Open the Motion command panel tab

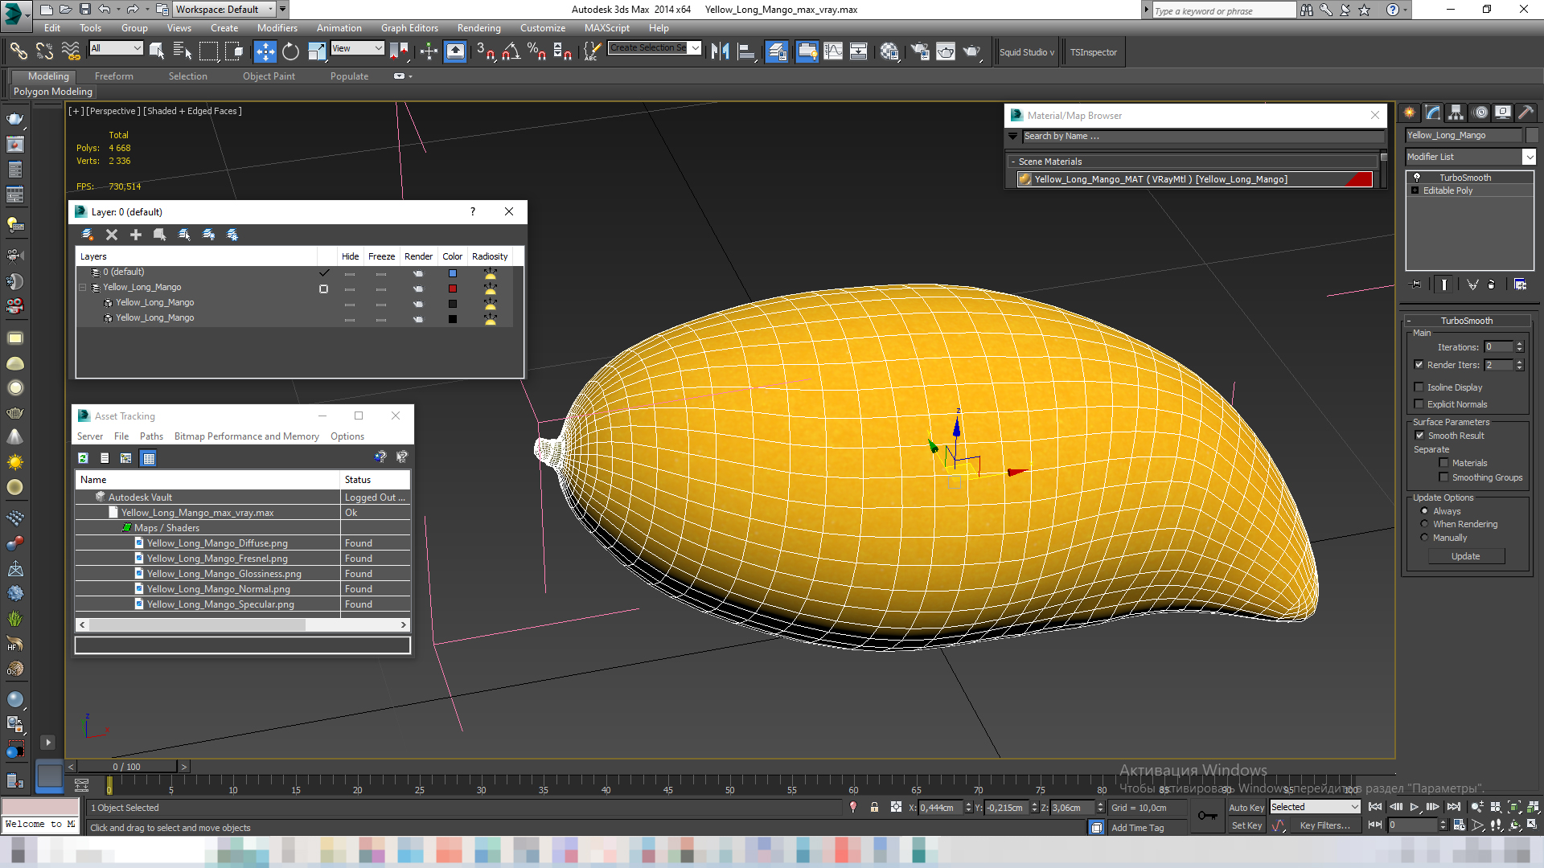point(1480,113)
